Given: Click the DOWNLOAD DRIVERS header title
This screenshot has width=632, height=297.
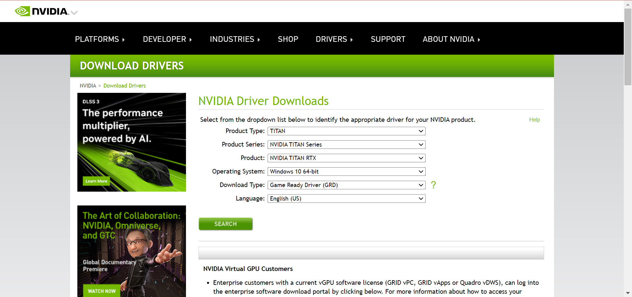Looking at the screenshot, I should tap(132, 66).
